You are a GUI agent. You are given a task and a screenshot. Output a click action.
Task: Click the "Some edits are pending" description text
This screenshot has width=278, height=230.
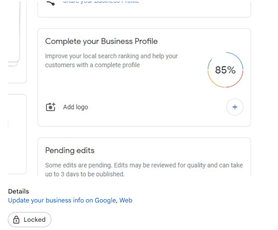(144, 165)
